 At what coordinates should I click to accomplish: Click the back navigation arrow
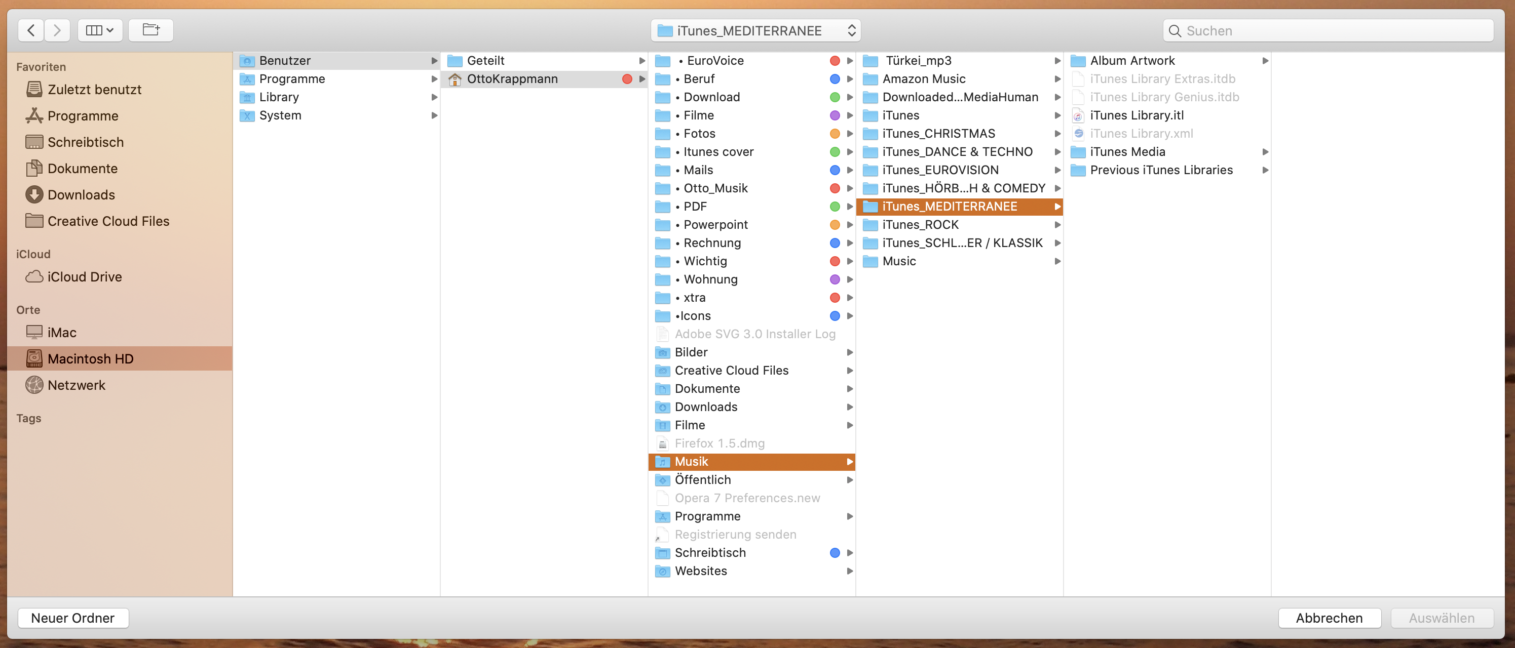(31, 30)
